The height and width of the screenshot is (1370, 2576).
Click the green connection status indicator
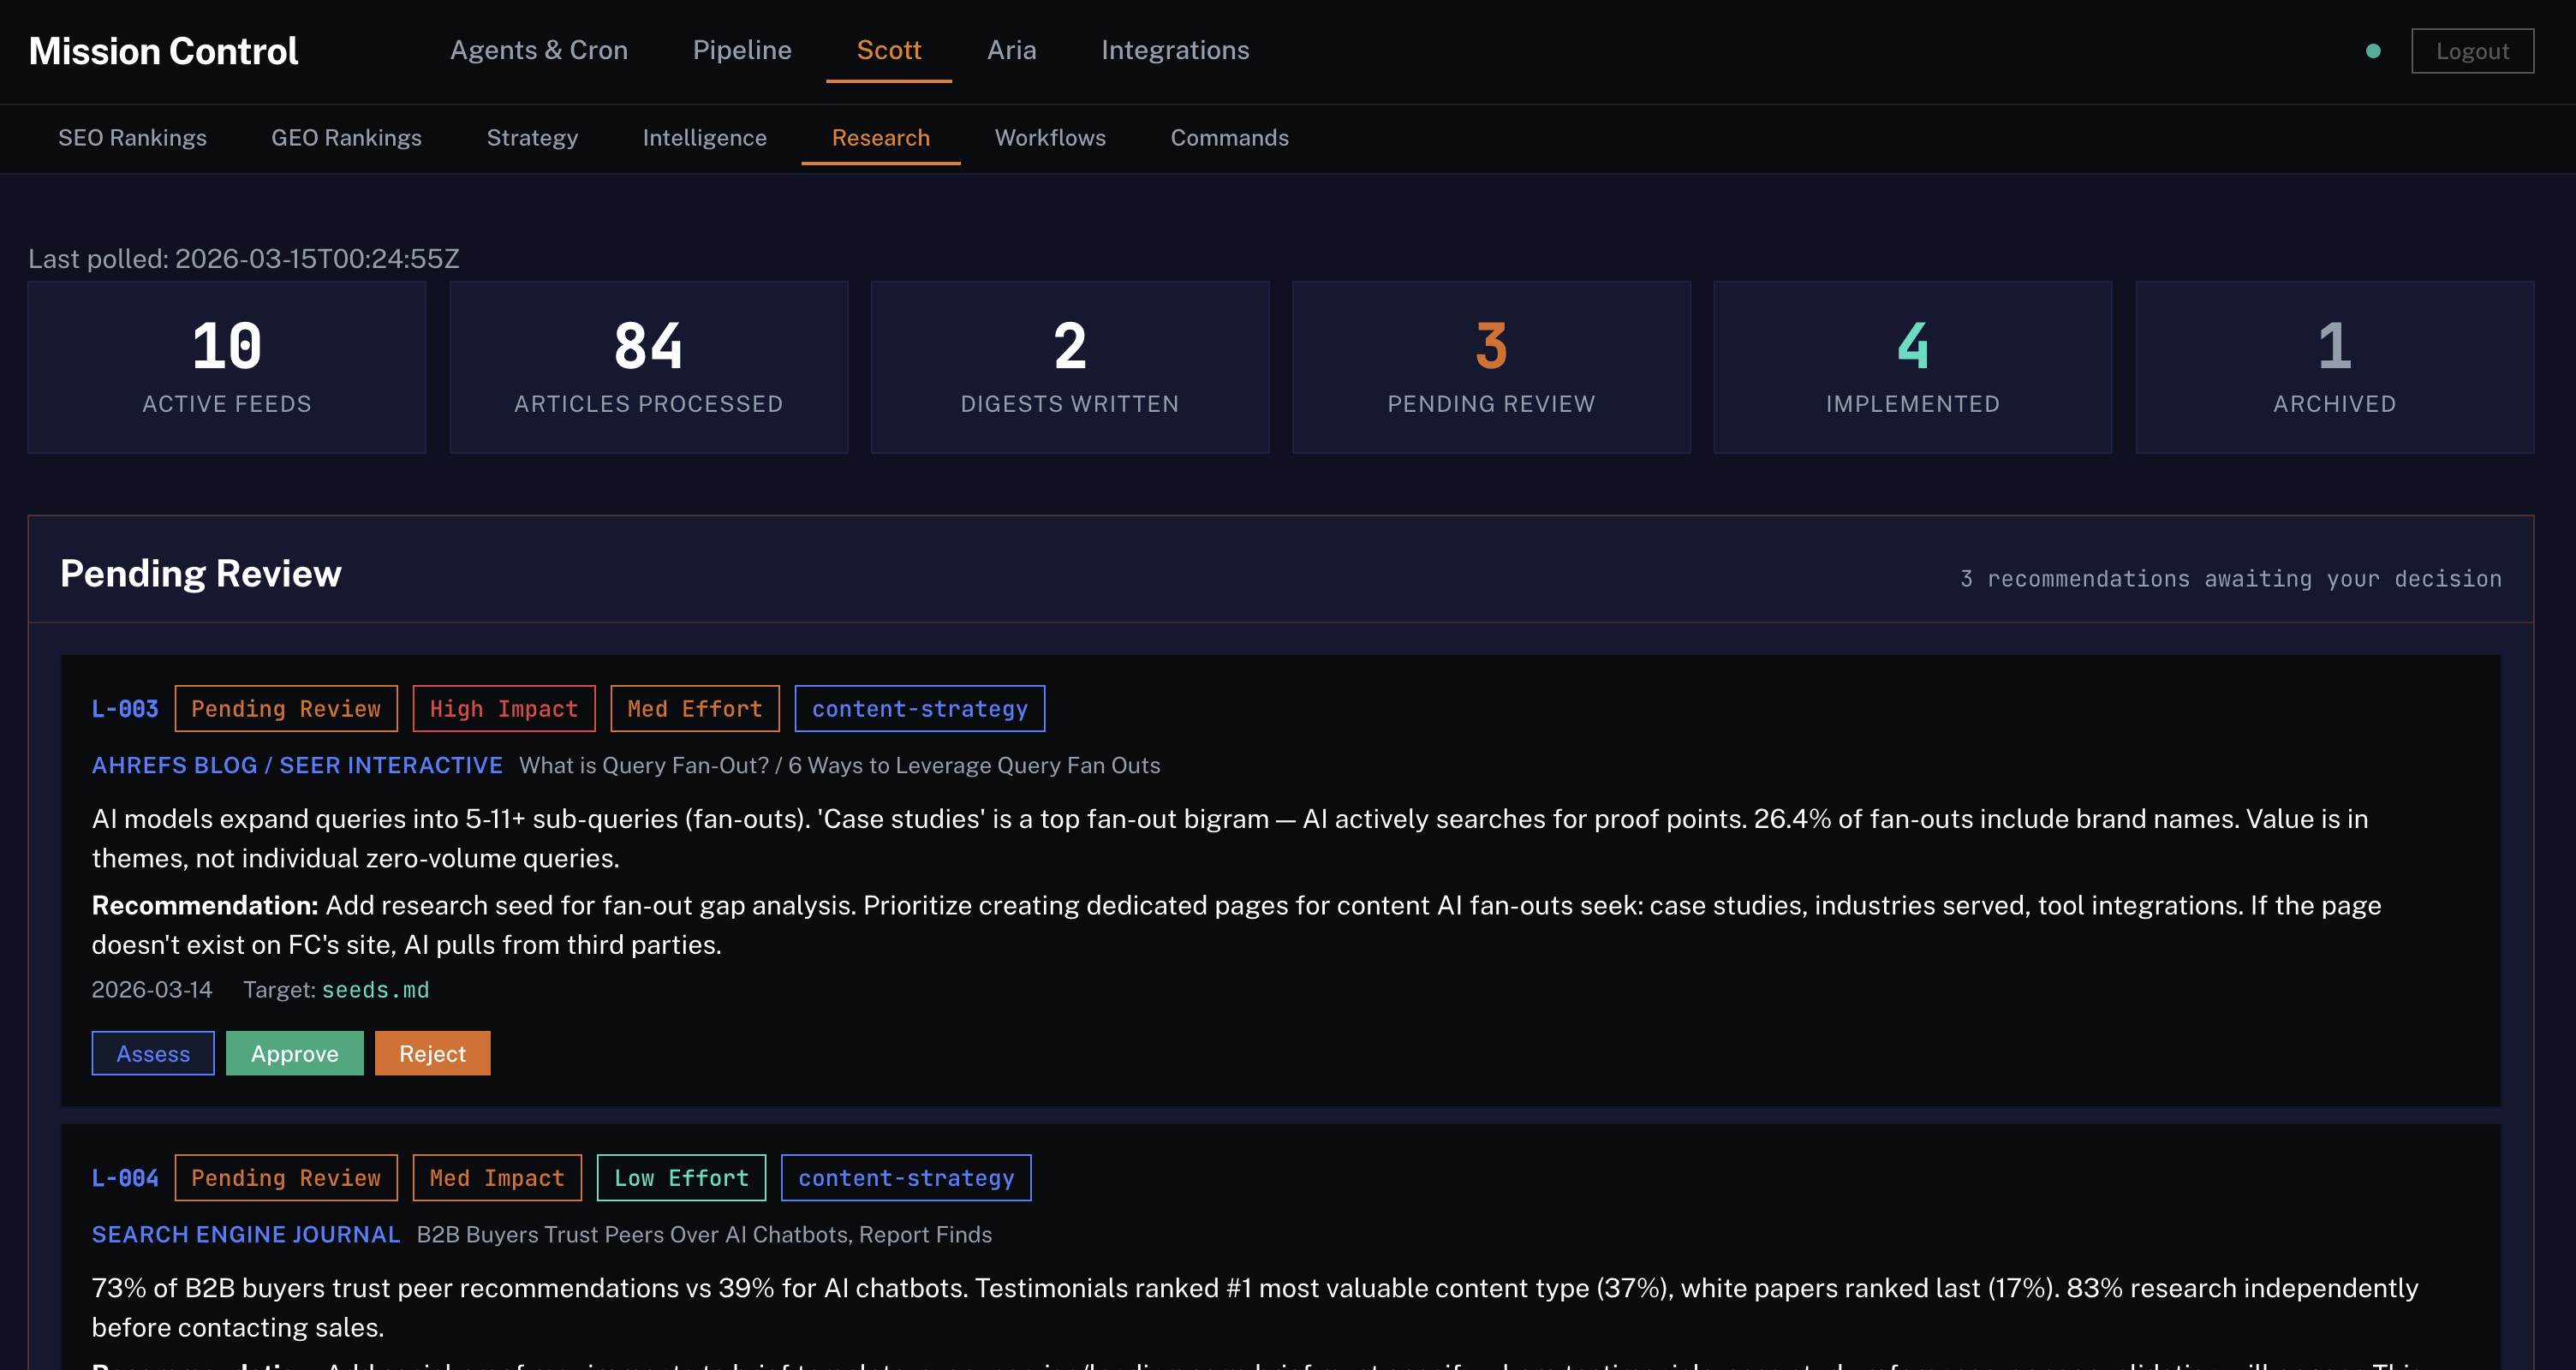pos(2373,51)
